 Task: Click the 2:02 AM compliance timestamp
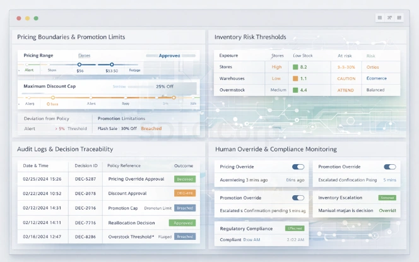[x=295, y=239]
